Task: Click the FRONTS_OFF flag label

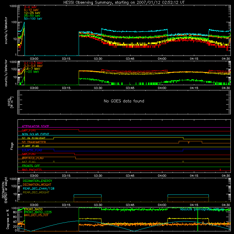Action: [31, 166]
